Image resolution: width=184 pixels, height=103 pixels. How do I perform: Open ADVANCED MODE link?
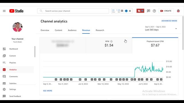169,21
